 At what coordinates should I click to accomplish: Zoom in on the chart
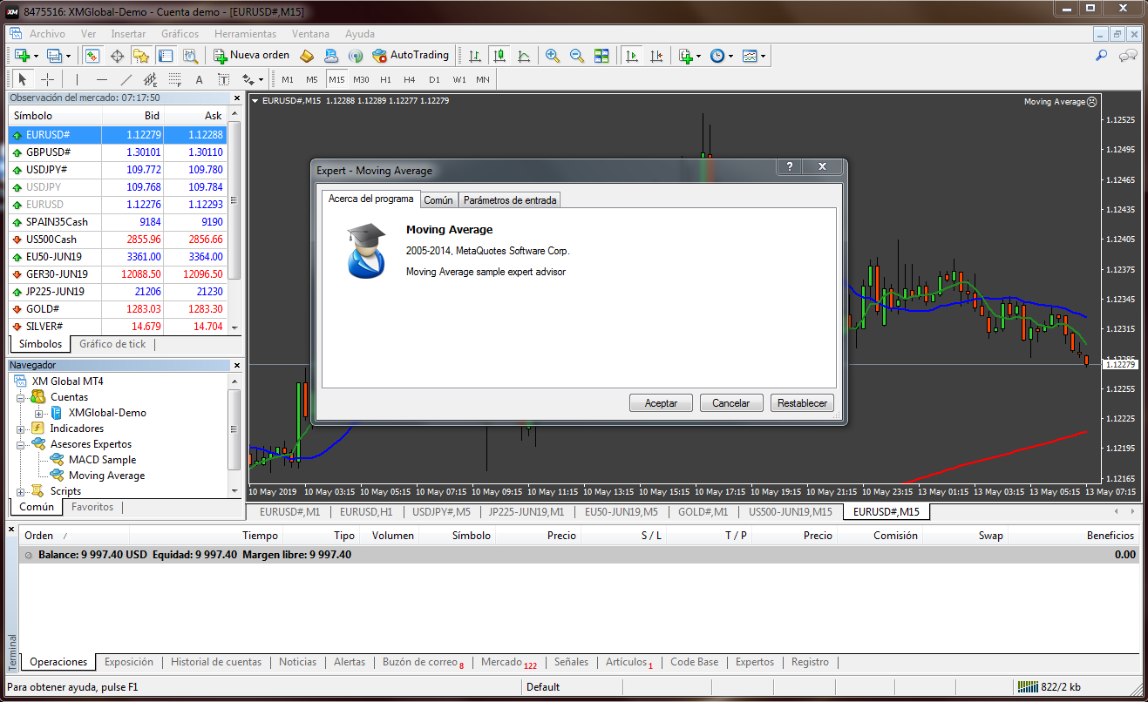pos(553,55)
